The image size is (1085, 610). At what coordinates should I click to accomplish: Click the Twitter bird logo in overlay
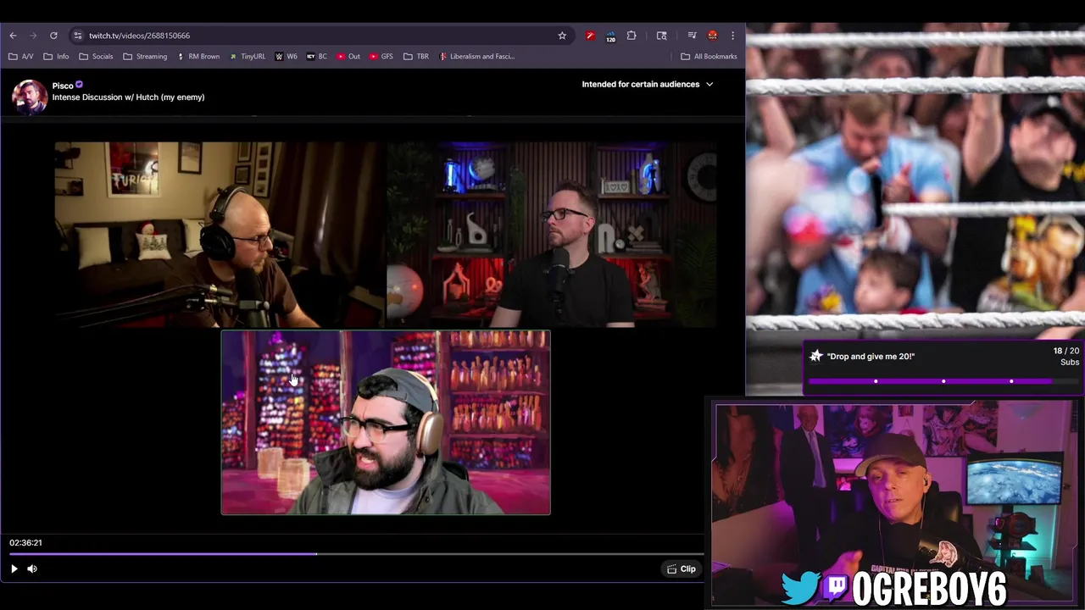[801, 589]
